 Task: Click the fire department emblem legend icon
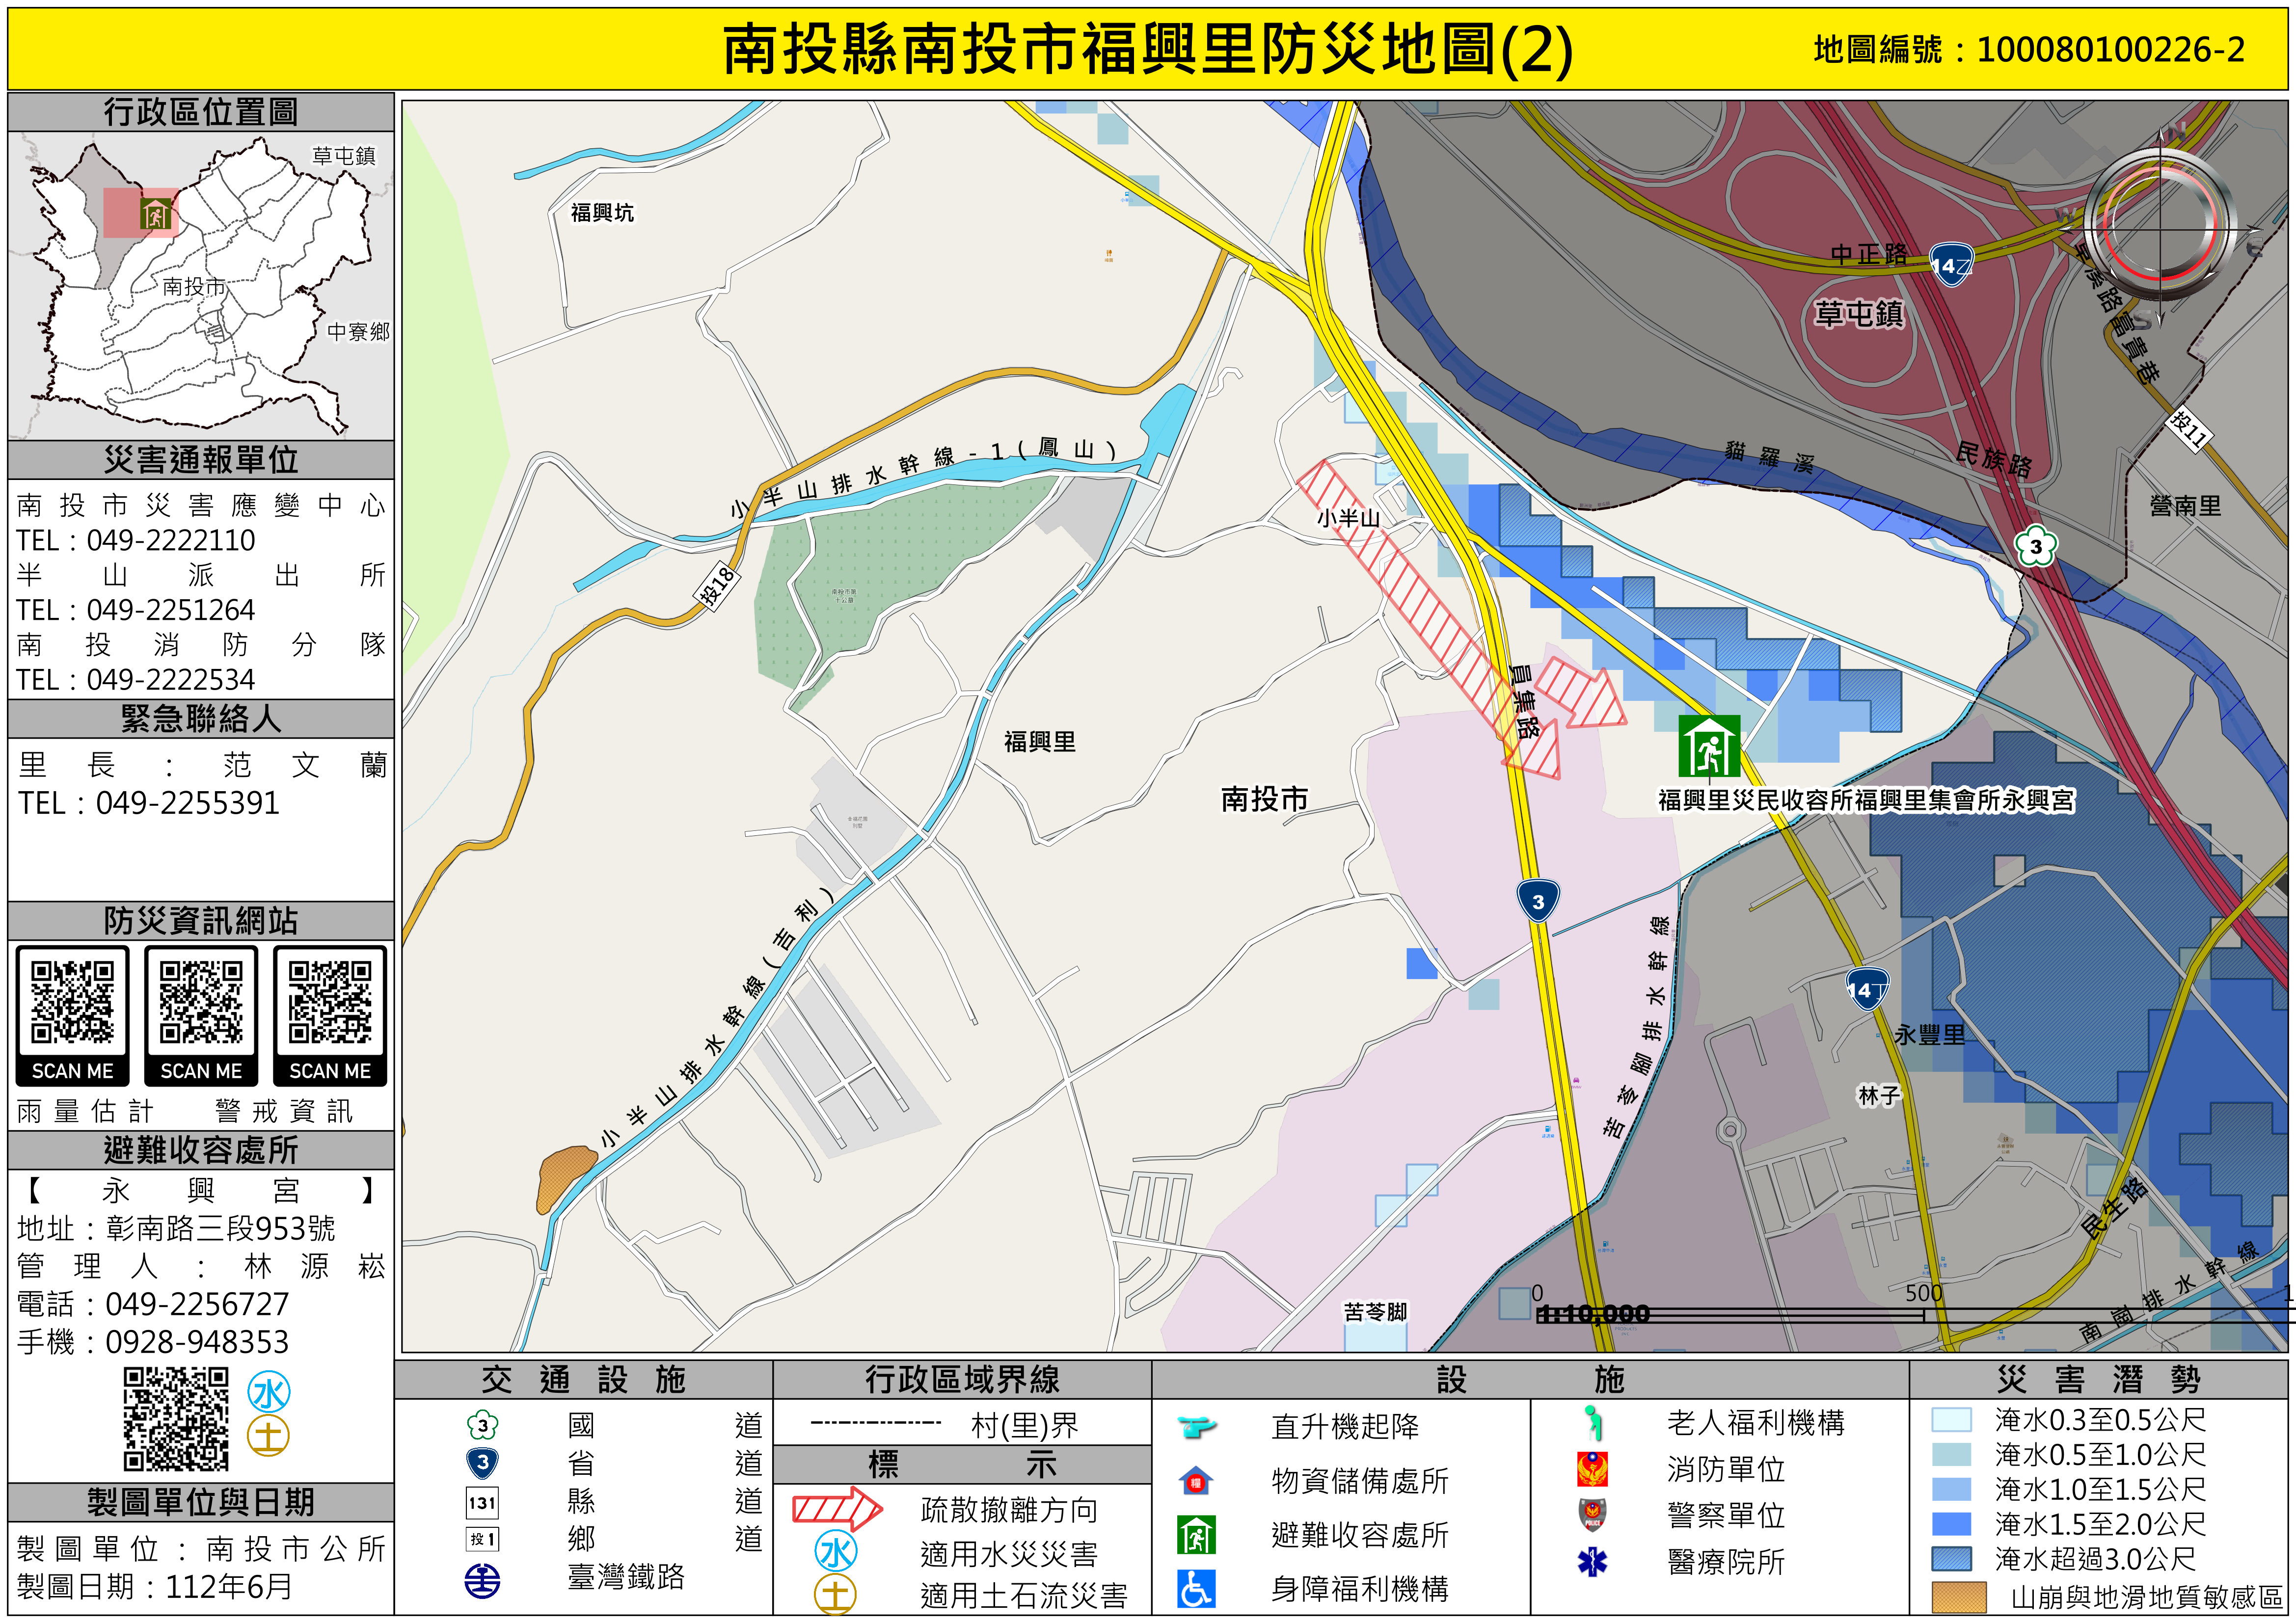click(x=1592, y=1469)
